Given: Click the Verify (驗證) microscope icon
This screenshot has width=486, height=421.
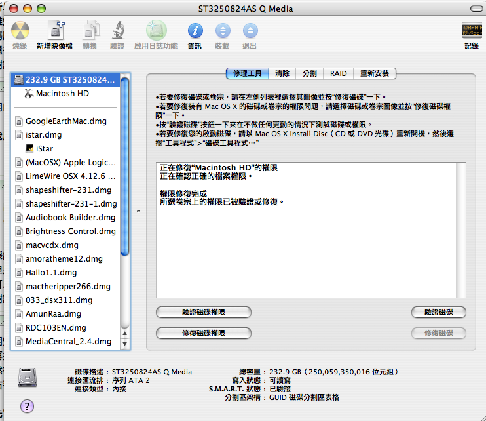Looking at the screenshot, I should point(117,31).
